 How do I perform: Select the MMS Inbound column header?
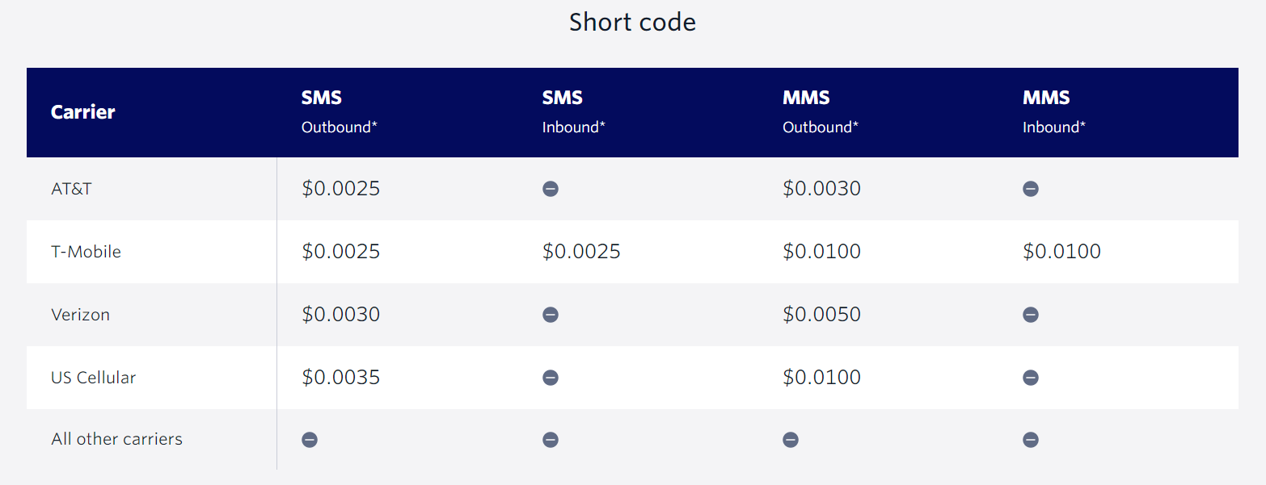pyautogui.click(x=1054, y=112)
